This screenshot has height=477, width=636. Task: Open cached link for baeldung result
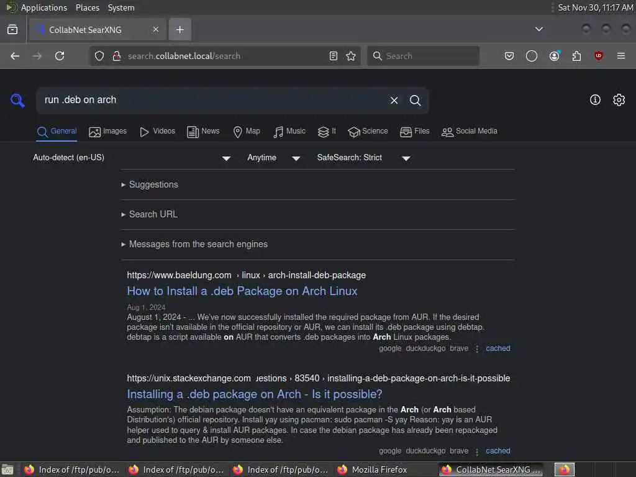click(498, 348)
